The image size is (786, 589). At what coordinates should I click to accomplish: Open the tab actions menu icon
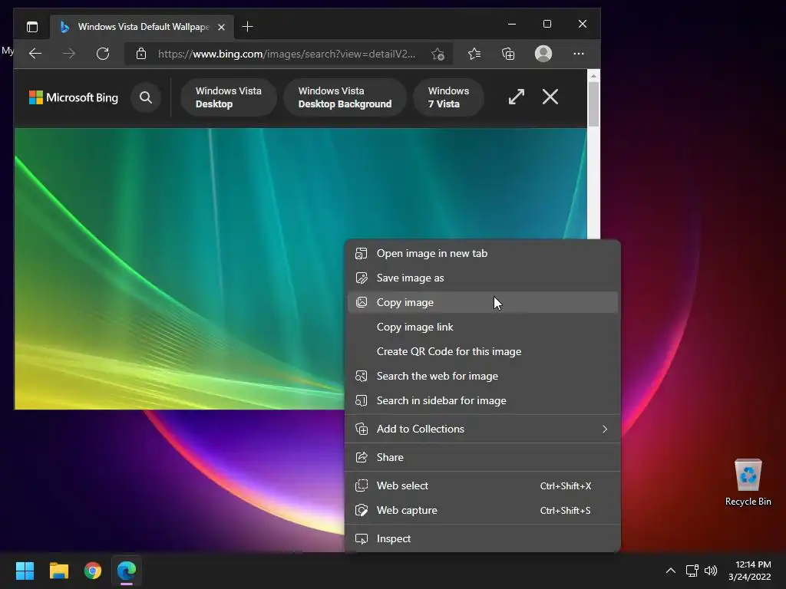[32, 27]
